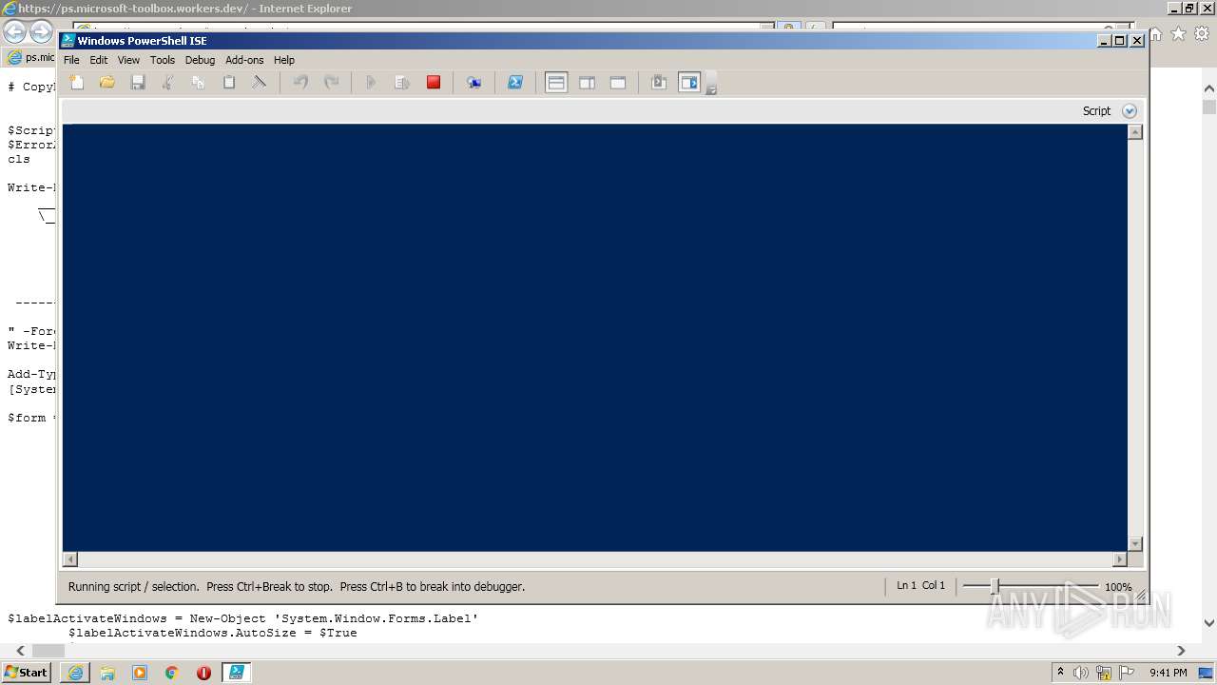Click the console vertical scrollbar down arrow
This screenshot has height=685, width=1217.
[x=1134, y=544]
